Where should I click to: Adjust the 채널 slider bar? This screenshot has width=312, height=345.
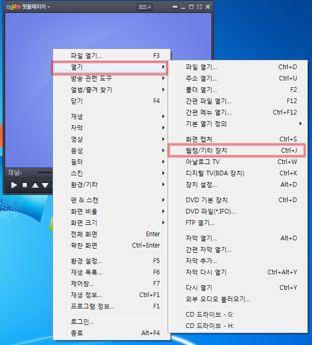click(x=44, y=173)
